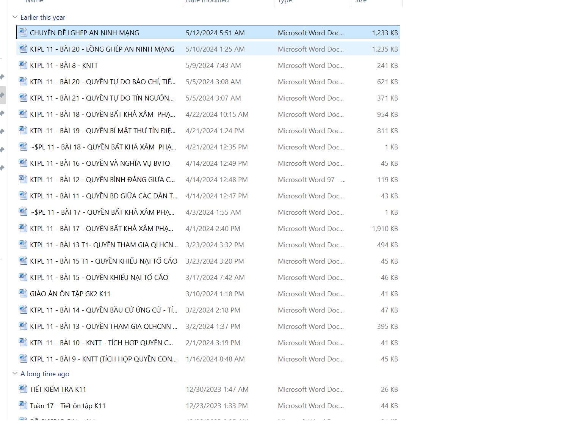Click Word icon of GIÁO ÁN ÔN TẬP GK2 K11
The height and width of the screenshot is (421, 564).
click(23, 293)
